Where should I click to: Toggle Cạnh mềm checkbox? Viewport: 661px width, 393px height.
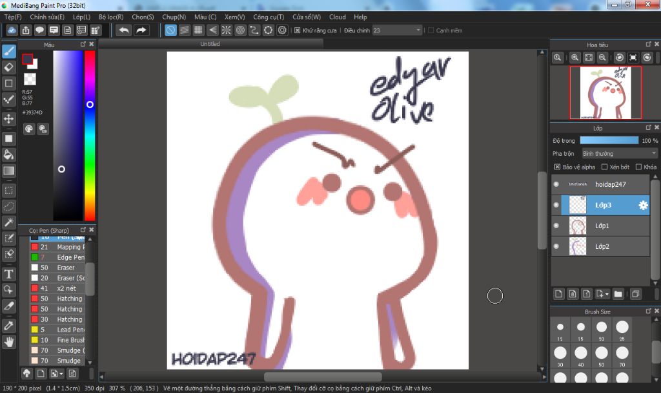[431, 30]
